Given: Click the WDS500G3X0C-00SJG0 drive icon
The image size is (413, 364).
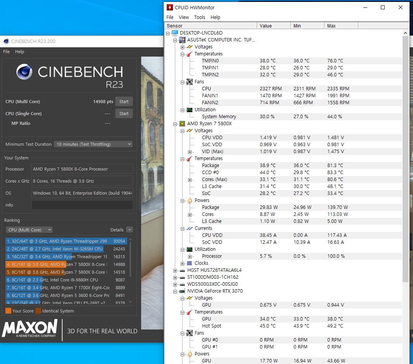Looking at the screenshot, I should coord(182,284).
